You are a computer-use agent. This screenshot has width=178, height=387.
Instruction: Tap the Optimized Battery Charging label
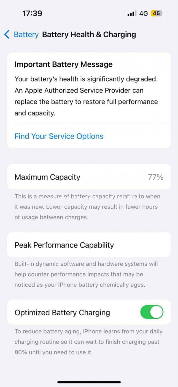click(x=62, y=313)
